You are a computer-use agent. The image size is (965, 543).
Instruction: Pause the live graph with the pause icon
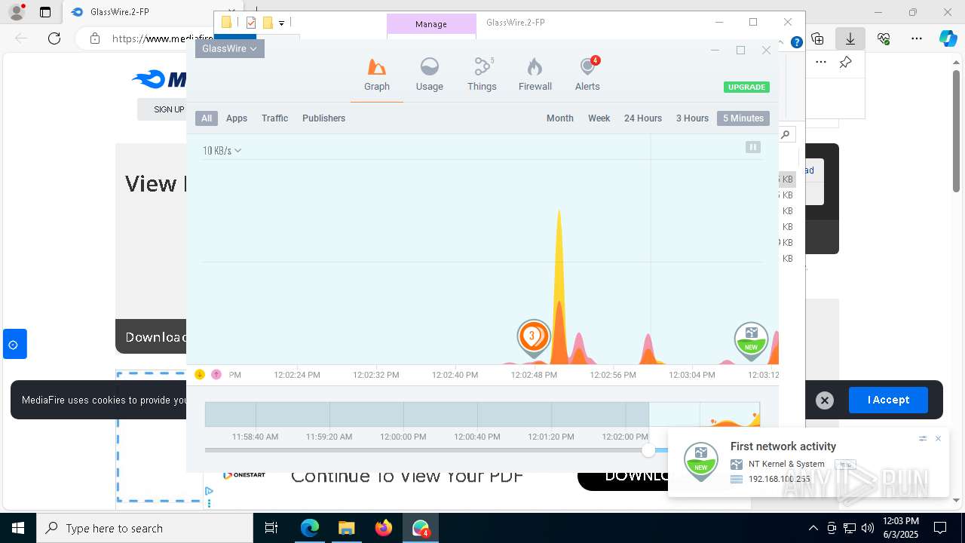point(752,147)
